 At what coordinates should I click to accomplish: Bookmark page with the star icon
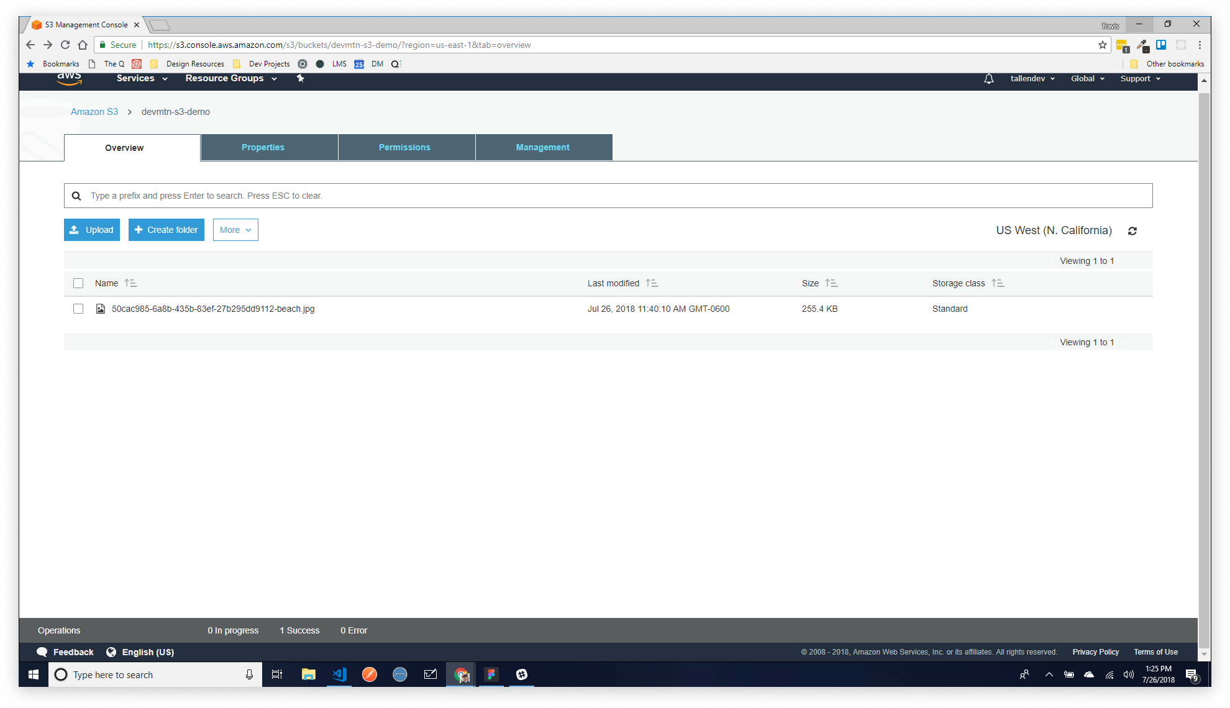pyautogui.click(x=1102, y=45)
